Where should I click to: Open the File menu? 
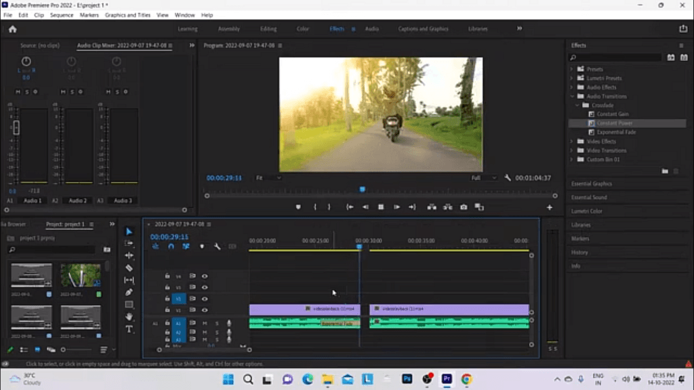[8, 15]
